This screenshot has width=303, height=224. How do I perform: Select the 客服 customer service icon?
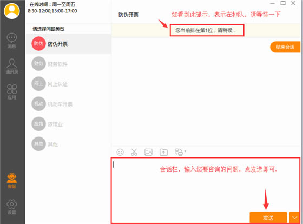coord(12,181)
